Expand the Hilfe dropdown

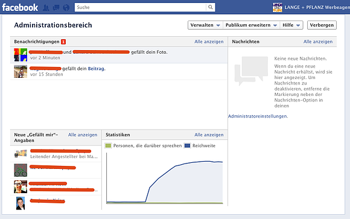291,25
